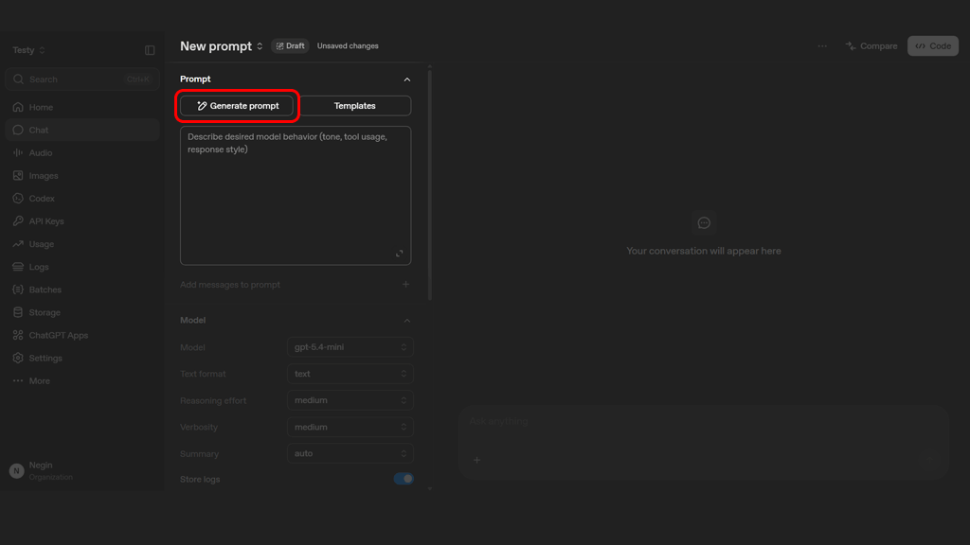This screenshot has width=970, height=545.
Task: Open the Verbosity dropdown
Action: pyautogui.click(x=350, y=427)
